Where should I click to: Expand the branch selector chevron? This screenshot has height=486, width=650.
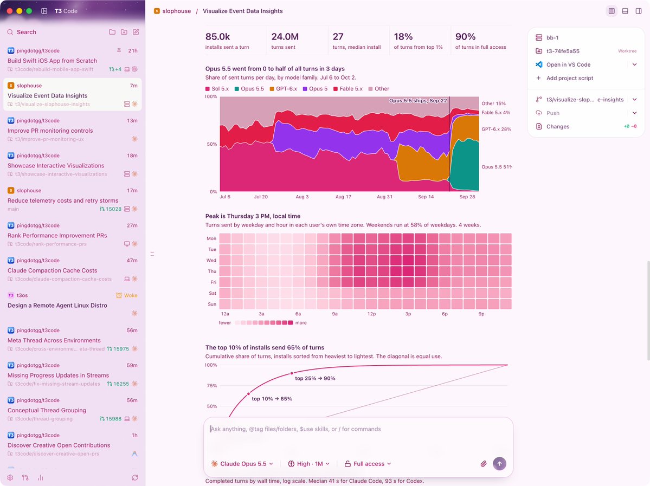point(634,100)
